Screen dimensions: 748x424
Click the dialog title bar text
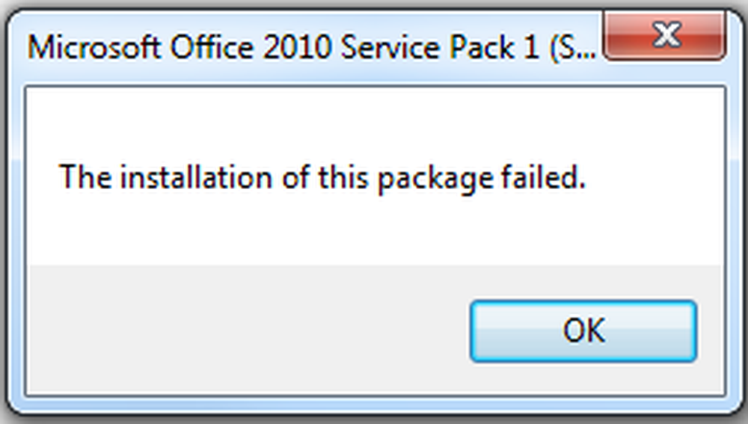click(x=312, y=48)
